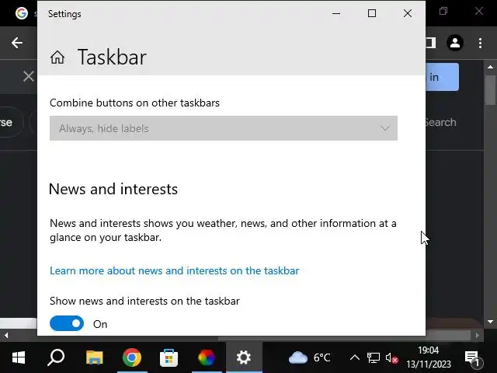
Task: Open the colorful circle app on taskbar
Action: tap(207, 357)
